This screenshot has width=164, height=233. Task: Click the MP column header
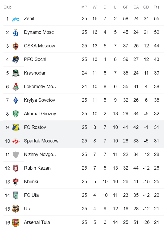[84, 7]
